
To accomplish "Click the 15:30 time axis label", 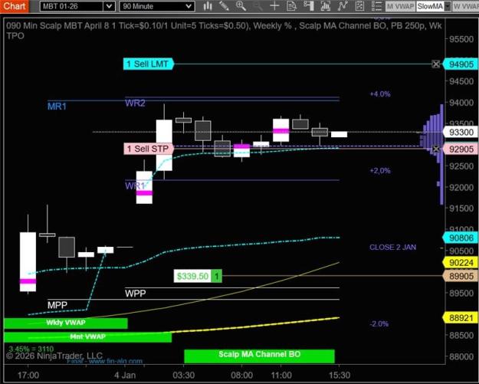I will (340, 375).
